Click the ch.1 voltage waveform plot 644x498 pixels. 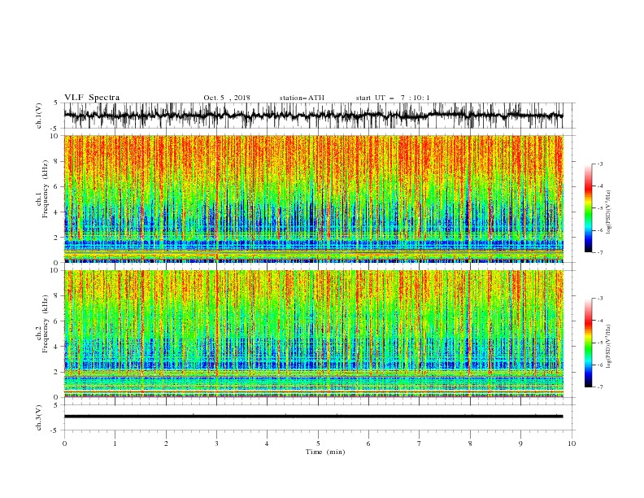click(x=314, y=116)
